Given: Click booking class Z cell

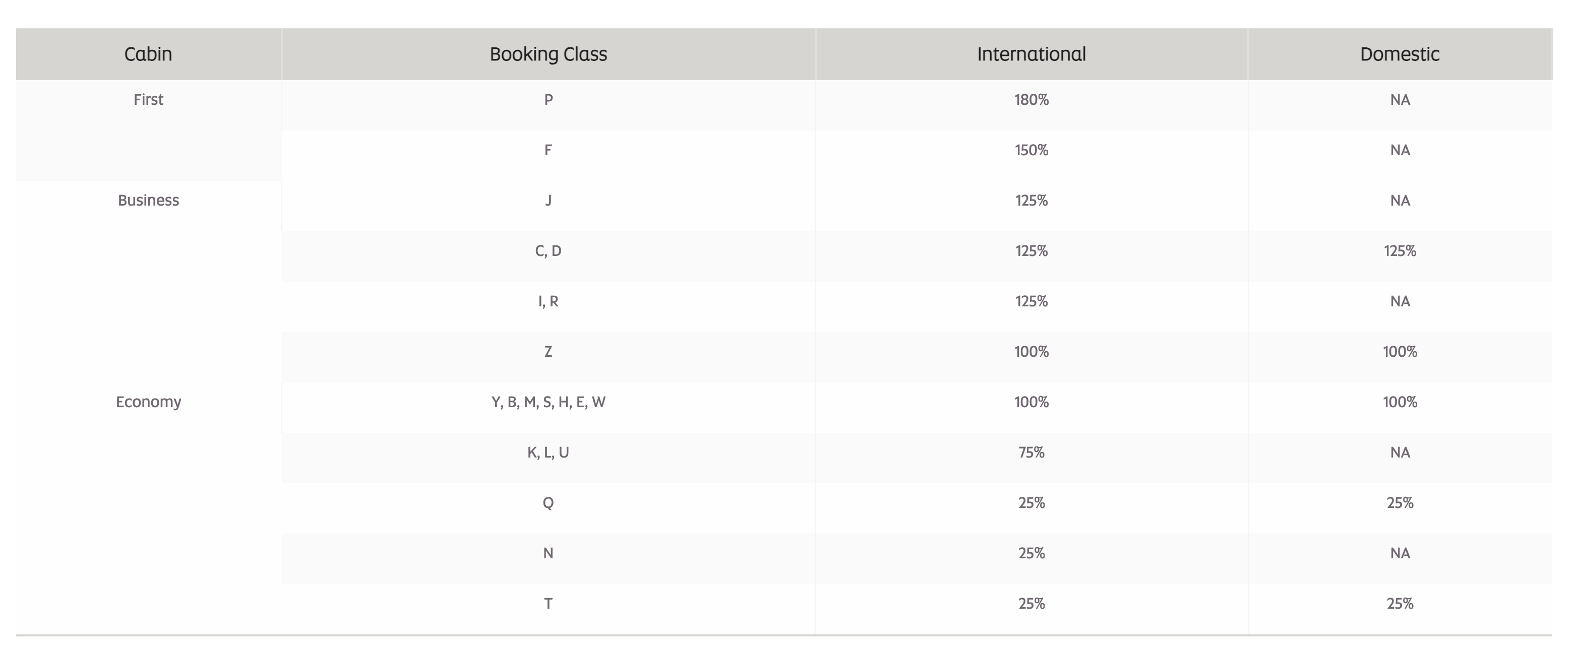Looking at the screenshot, I should 548,352.
